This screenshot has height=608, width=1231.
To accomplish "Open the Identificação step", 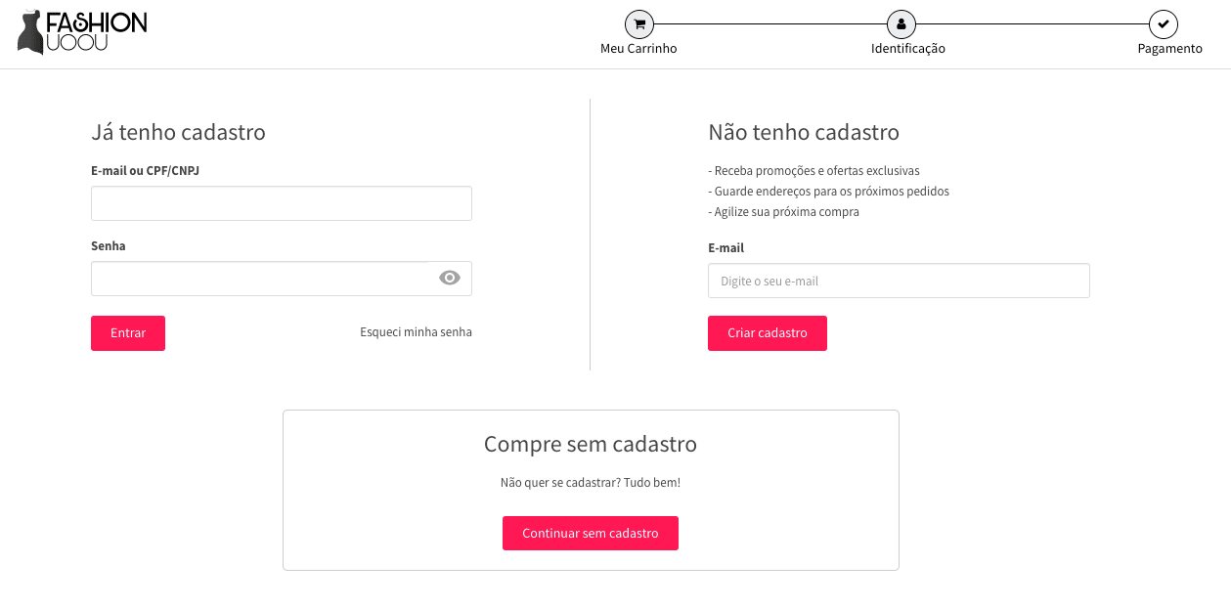I will 906,48.
